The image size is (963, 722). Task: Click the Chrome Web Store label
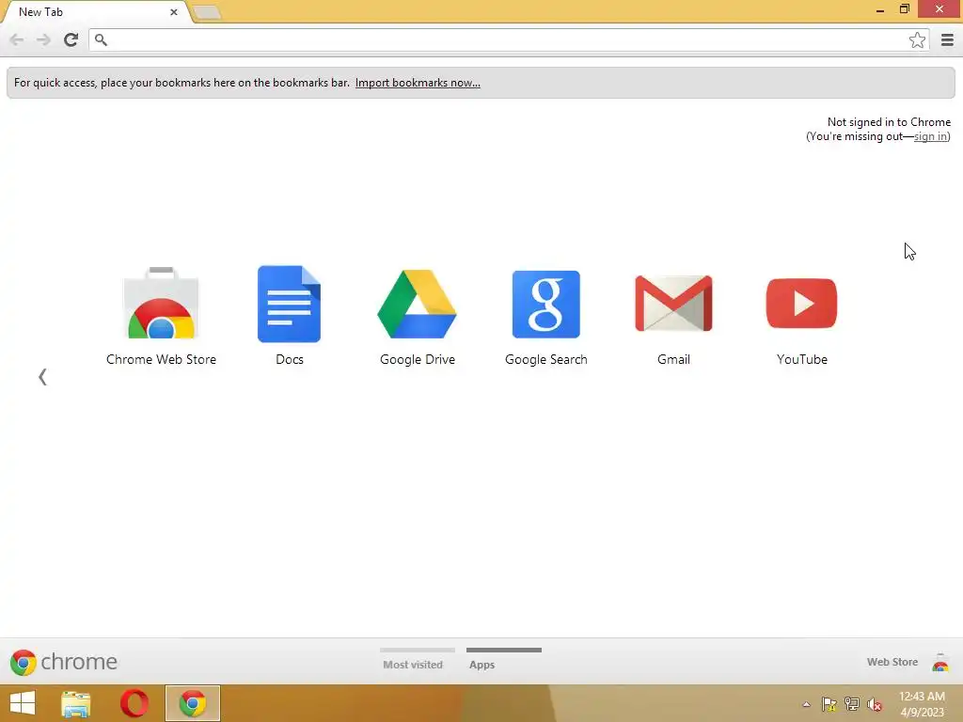click(161, 359)
